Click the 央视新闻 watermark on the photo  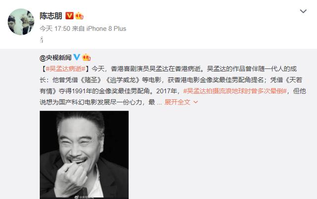[x=84, y=197]
